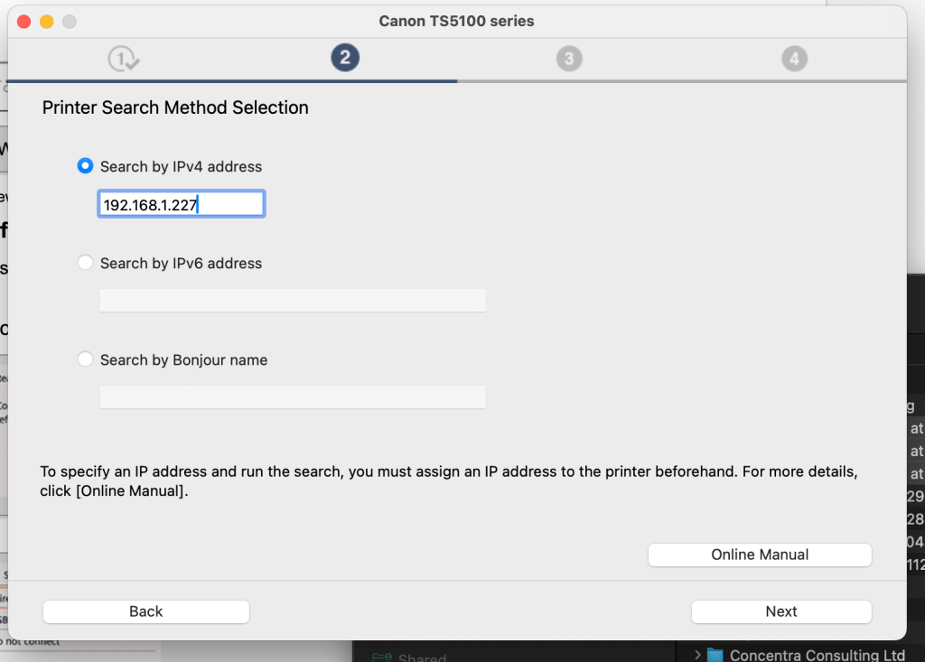Select Search by Bonjour name radio button
Screen dimensions: 925x662
[85, 359]
